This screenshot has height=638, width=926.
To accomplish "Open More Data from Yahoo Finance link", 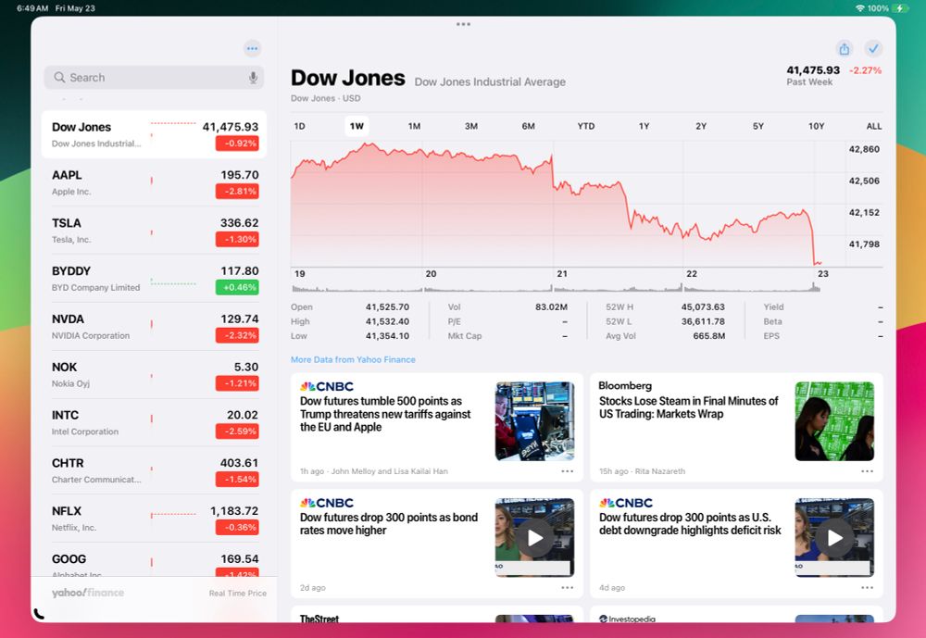I will (353, 359).
